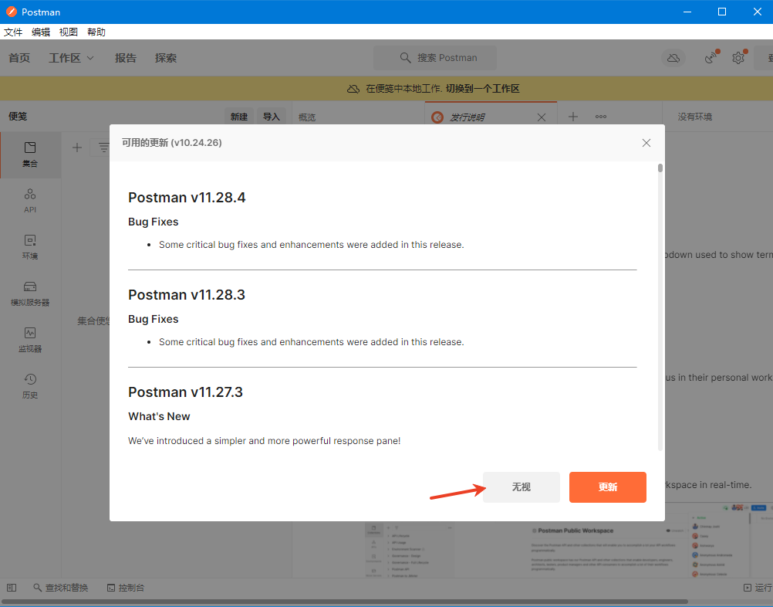773x607 pixels.
Task: Click the 更新 update button
Action: 607,487
